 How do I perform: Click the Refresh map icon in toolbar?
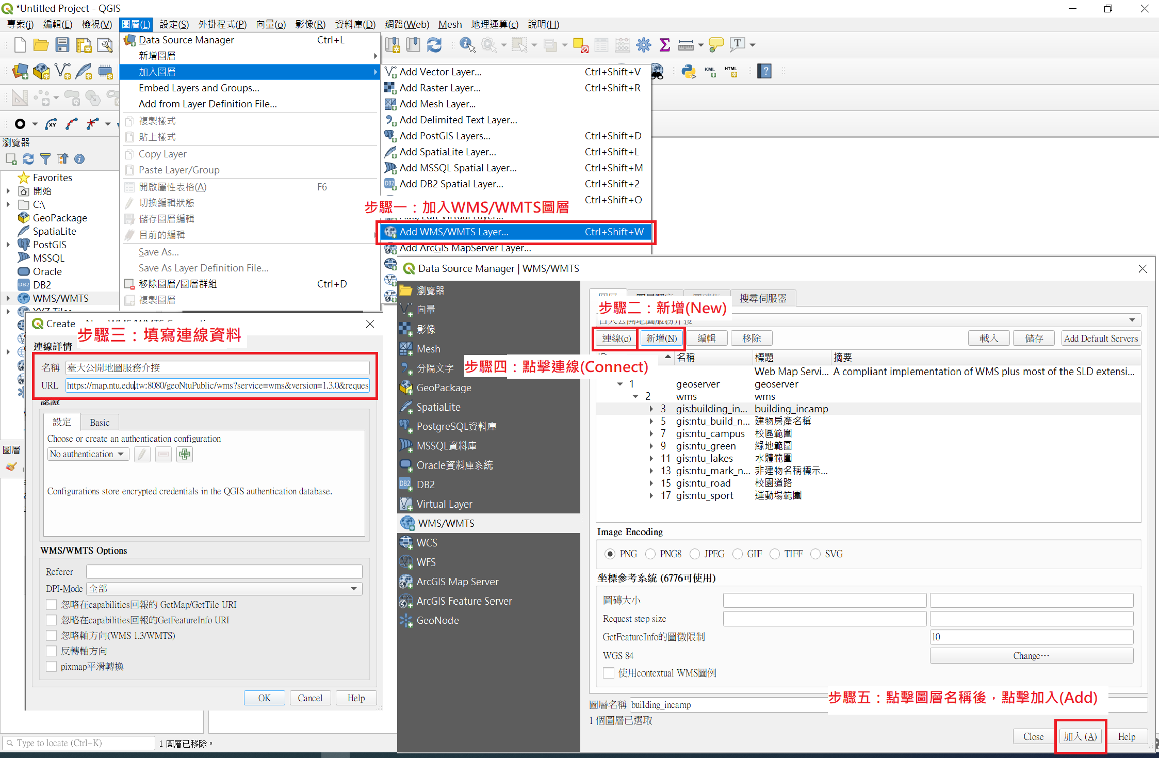(434, 45)
